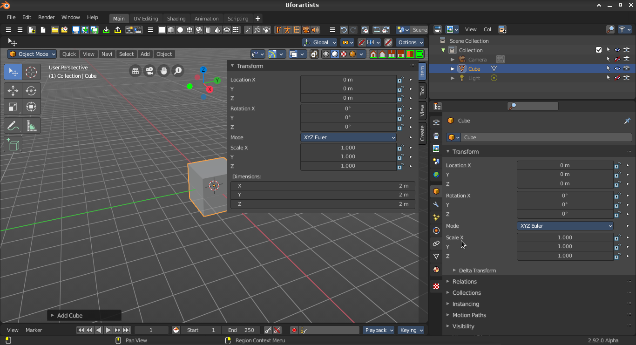Screen dimensions: 636x345
Task: Toggle Cube visibility eye in outliner
Action: [617, 68]
